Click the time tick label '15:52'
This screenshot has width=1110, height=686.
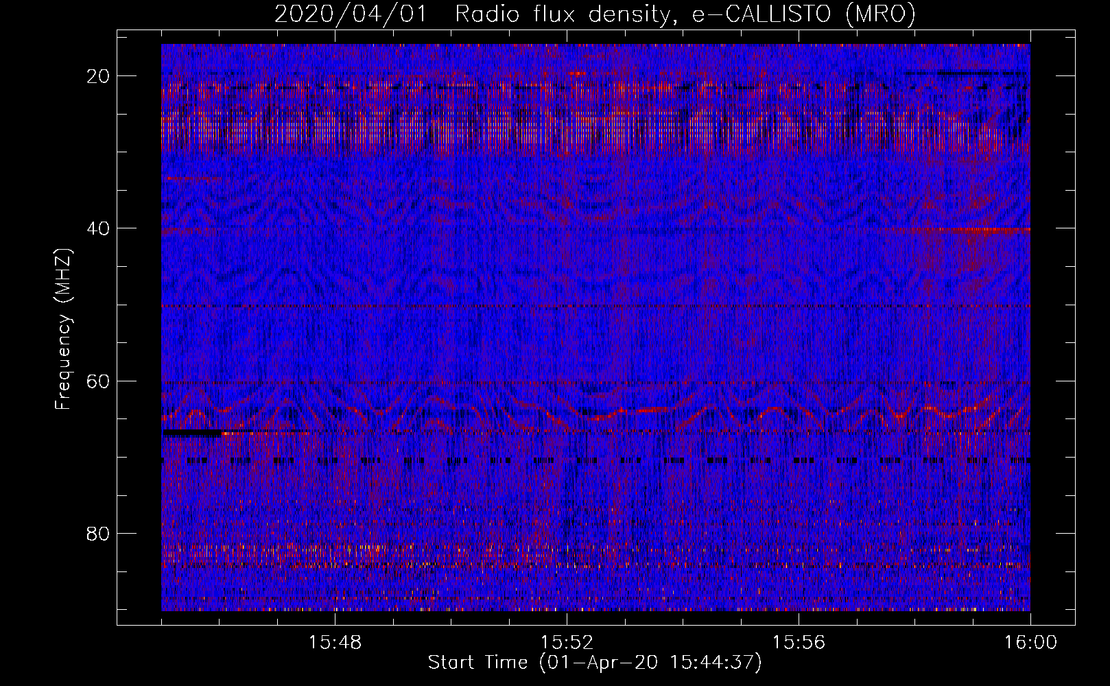click(x=567, y=643)
